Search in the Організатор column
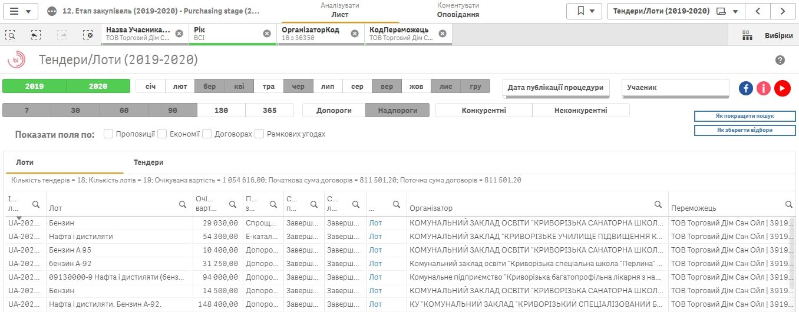Image resolution: width=799 pixels, height=312 pixels. point(658,204)
